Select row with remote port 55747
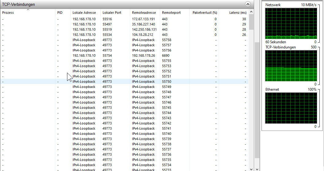 coord(124,97)
